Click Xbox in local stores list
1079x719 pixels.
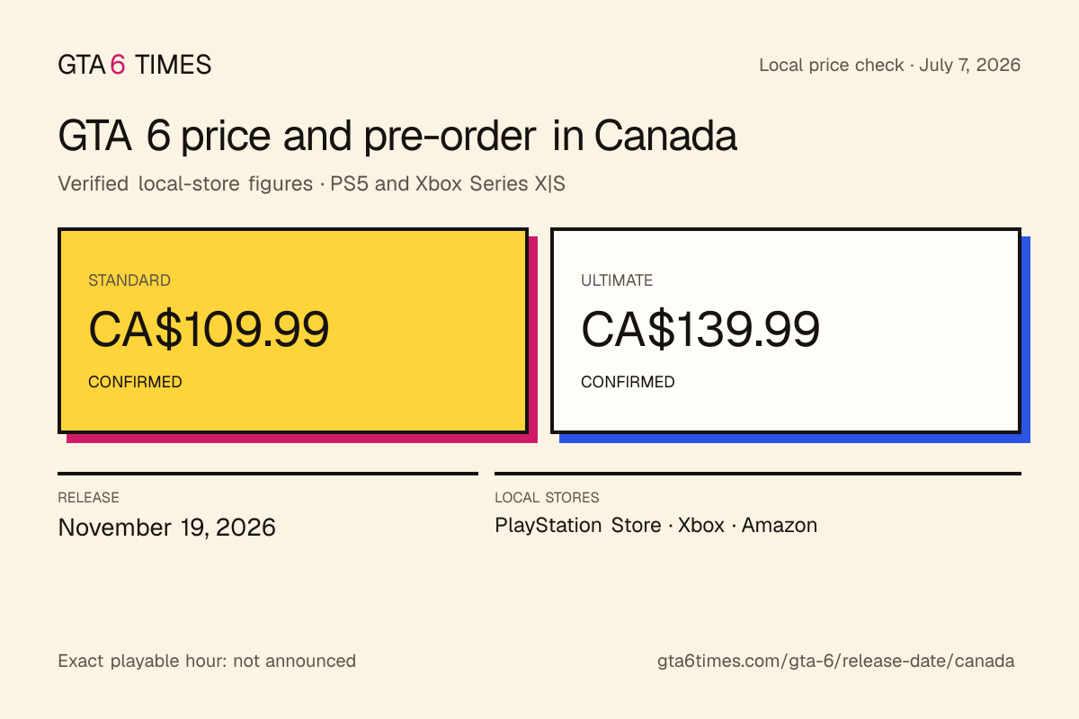701,525
